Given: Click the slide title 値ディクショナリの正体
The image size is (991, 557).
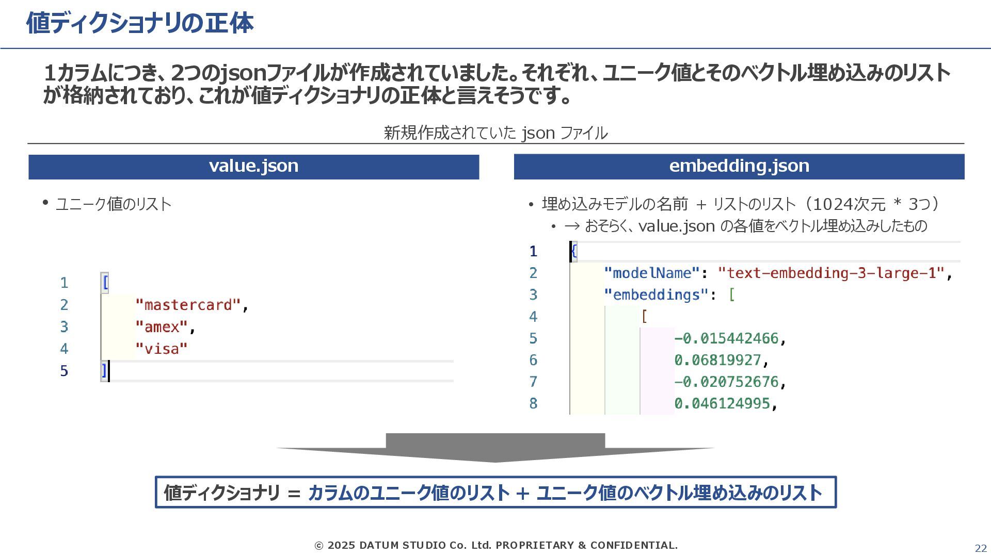Looking at the screenshot, I should tap(139, 24).
